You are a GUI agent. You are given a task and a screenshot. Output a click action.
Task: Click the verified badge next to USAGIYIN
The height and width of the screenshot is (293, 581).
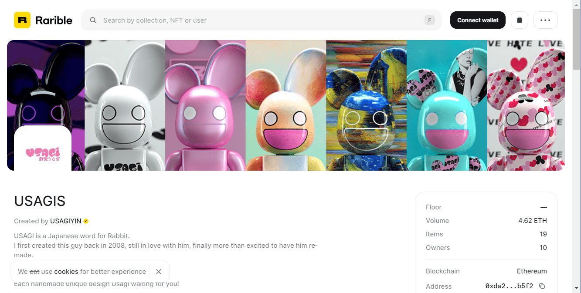click(86, 221)
